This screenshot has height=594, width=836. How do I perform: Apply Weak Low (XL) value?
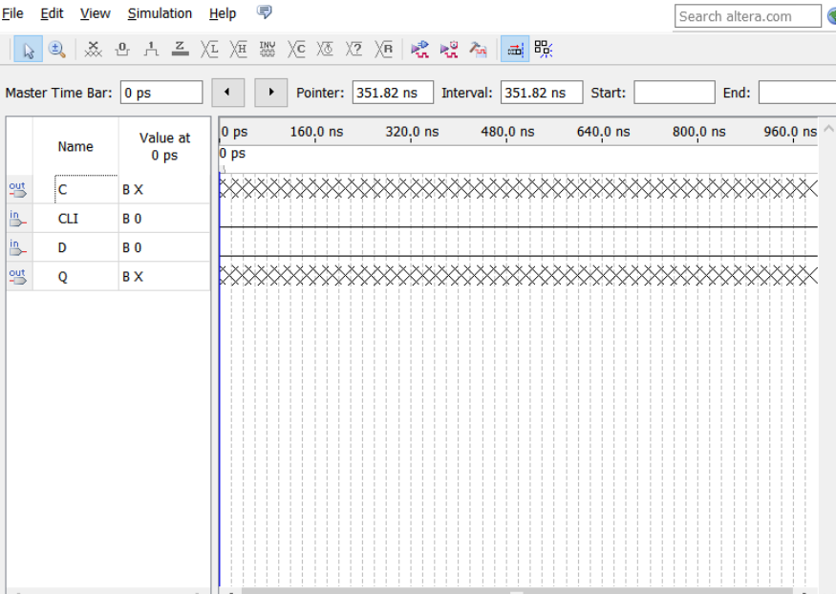[209, 50]
